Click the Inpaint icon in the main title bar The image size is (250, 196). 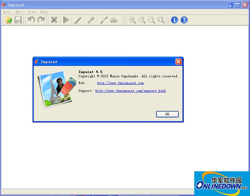pyautogui.click(x=4, y=5)
